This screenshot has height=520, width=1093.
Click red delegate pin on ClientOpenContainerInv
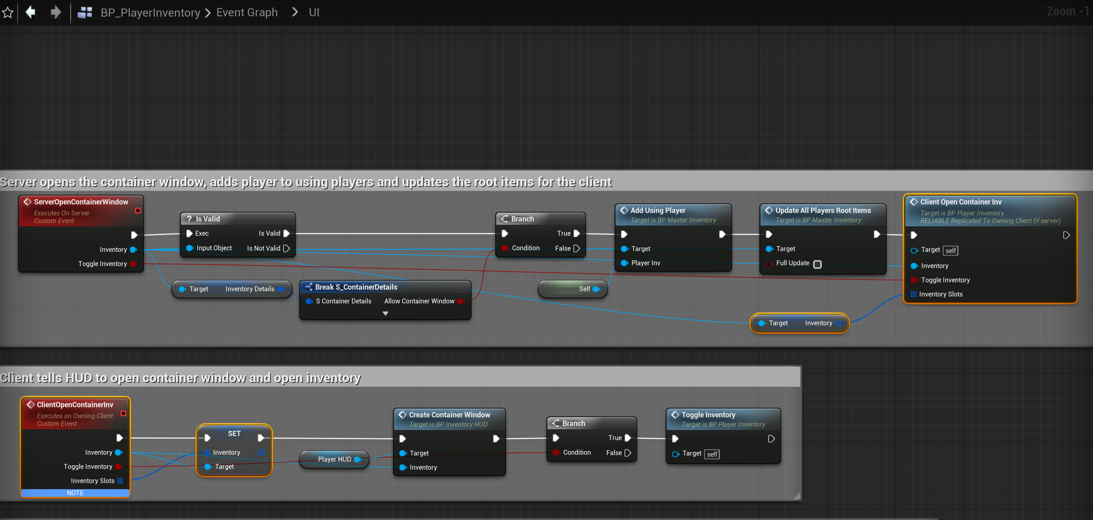123,413
